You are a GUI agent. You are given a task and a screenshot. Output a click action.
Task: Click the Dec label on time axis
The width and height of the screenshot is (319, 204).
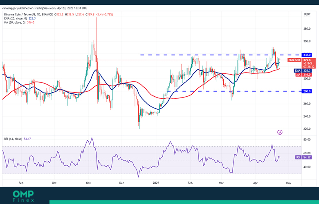click(x=121, y=183)
